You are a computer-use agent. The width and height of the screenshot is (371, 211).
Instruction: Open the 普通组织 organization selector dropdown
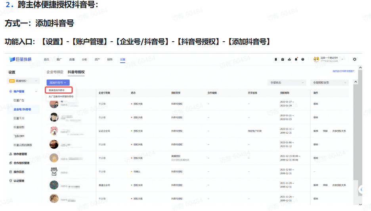point(22,81)
